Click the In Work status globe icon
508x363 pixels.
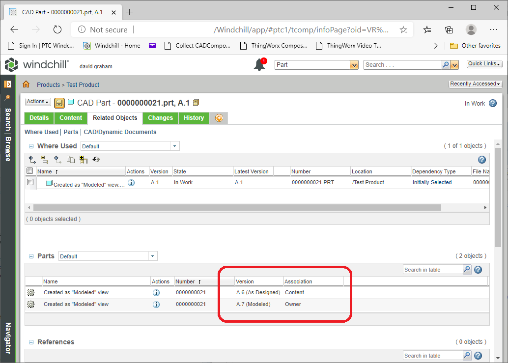[x=492, y=104]
